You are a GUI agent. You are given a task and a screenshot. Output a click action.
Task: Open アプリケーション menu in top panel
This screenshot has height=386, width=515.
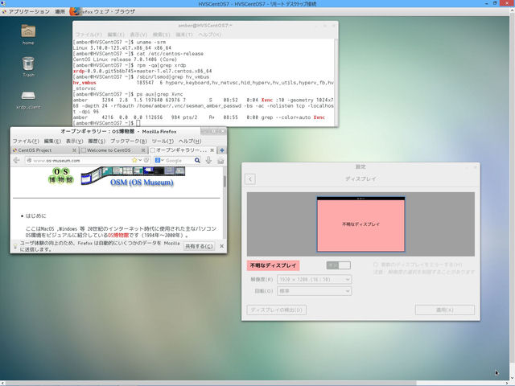click(29, 11)
